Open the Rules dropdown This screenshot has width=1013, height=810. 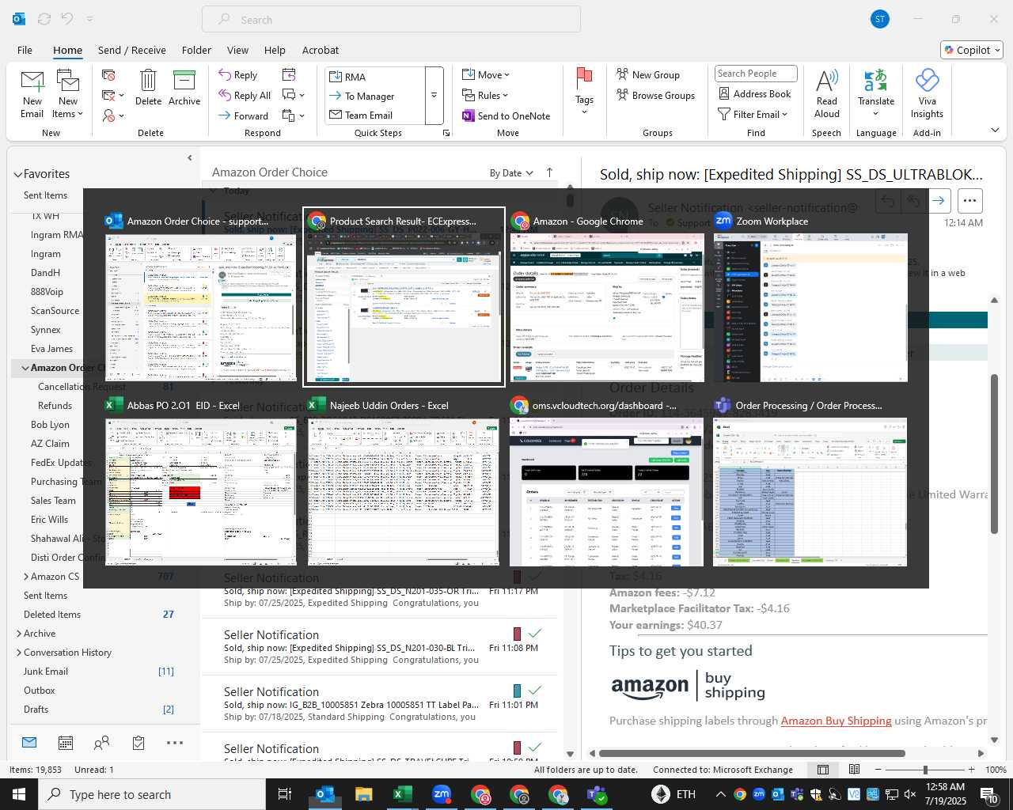click(x=484, y=96)
